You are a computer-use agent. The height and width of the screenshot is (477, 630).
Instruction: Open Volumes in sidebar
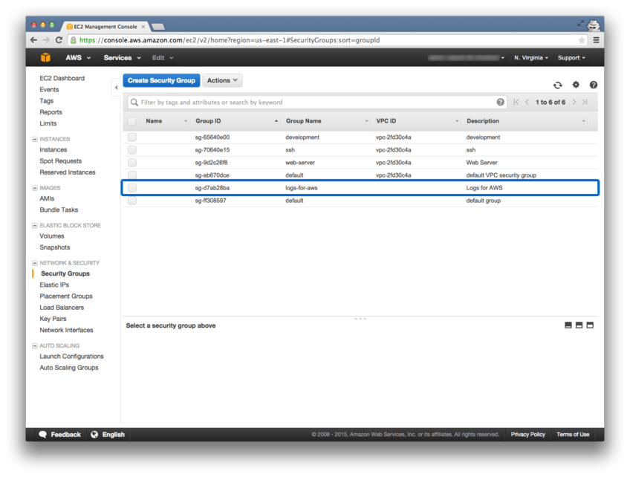click(x=52, y=236)
